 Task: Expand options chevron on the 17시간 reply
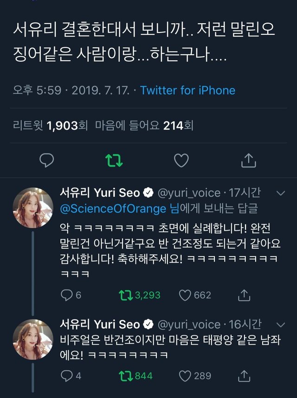click(x=280, y=193)
